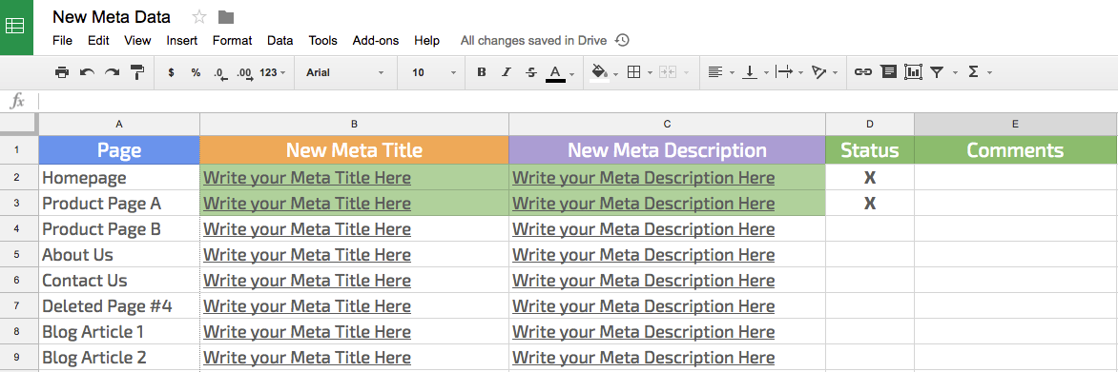Click the Print icon
The image size is (1118, 372).
[62, 72]
